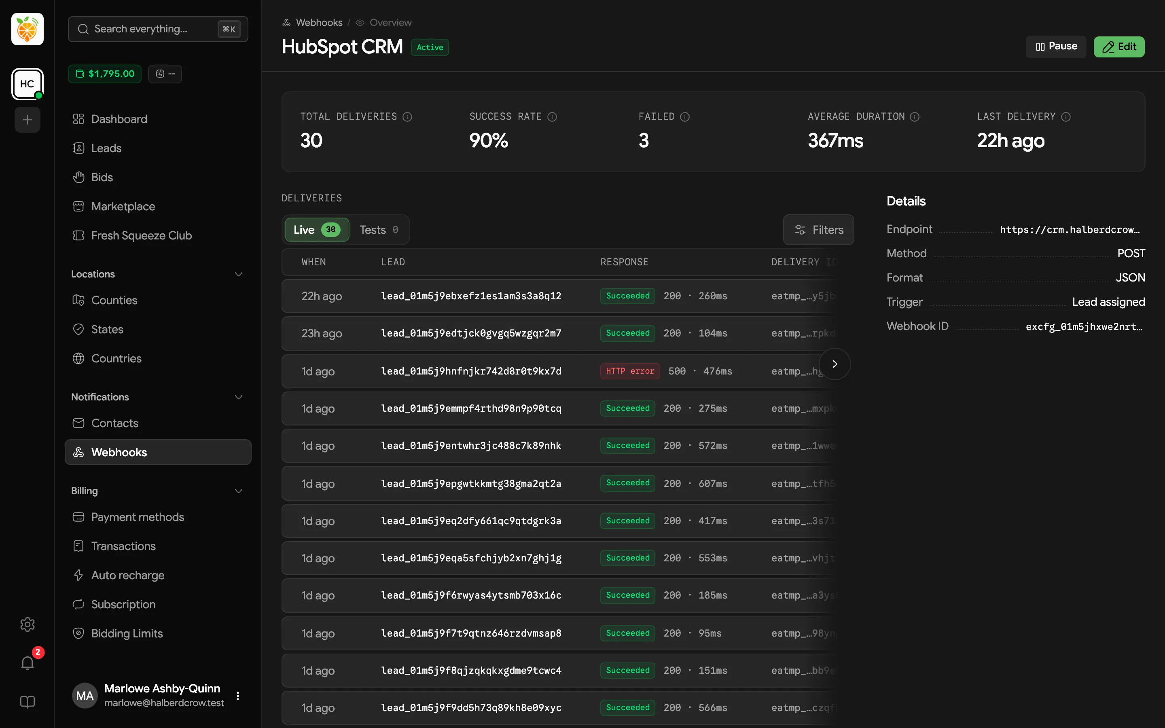Open Leads in sidebar
1165x728 pixels.
158,148
